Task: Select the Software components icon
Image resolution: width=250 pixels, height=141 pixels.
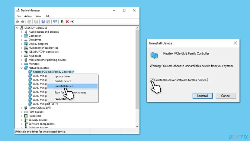Action: pos(26,124)
